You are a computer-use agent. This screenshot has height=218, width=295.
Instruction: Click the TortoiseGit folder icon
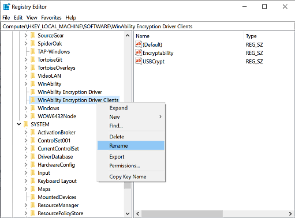[x=33, y=59]
